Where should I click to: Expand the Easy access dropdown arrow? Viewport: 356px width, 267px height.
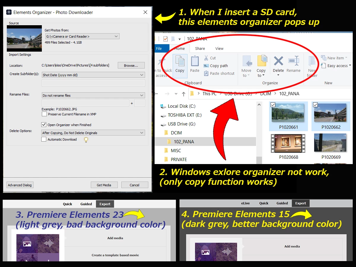point(350,66)
